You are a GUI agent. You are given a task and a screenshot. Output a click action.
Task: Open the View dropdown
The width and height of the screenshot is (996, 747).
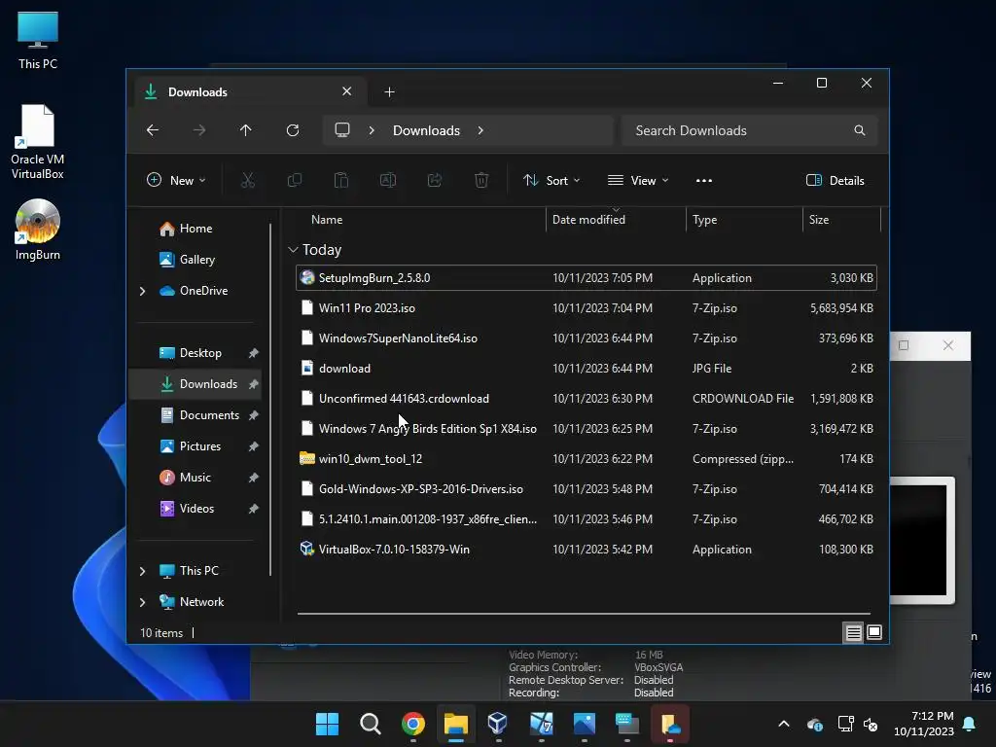[638, 180]
